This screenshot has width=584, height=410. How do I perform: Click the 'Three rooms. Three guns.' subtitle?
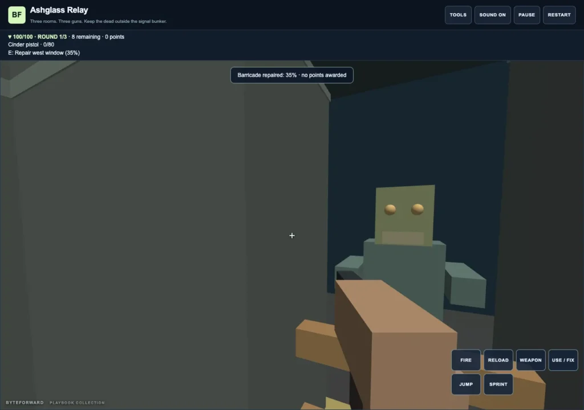click(x=98, y=21)
